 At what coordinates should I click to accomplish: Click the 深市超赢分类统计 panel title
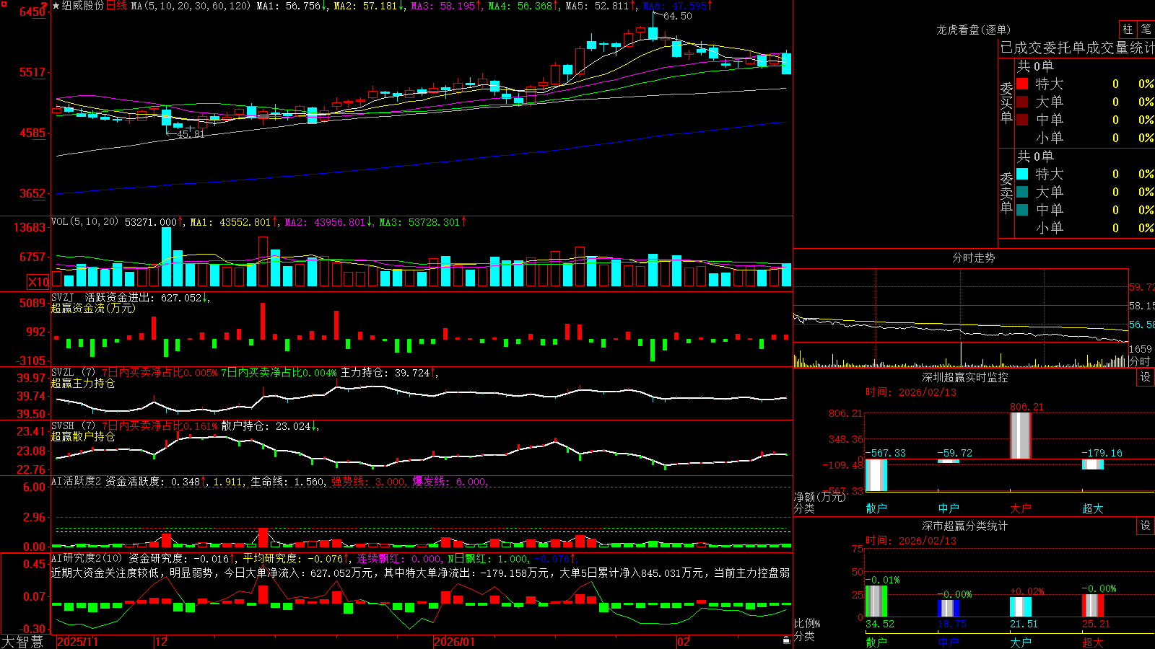tap(965, 526)
